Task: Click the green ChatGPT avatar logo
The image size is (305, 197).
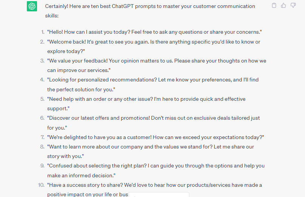Action: [32, 6]
